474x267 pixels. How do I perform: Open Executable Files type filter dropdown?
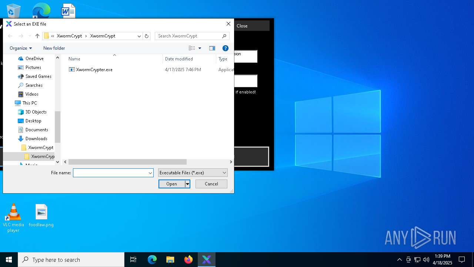coord(193,173)
